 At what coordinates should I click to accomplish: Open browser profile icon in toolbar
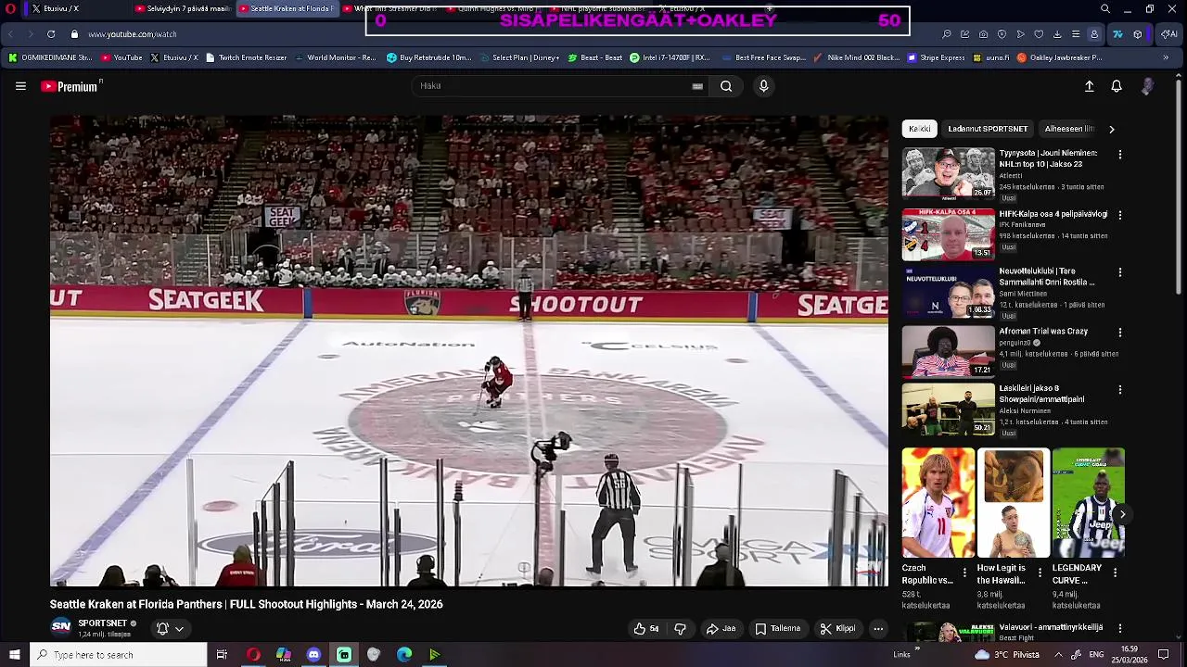click(x=1094, y=34)
